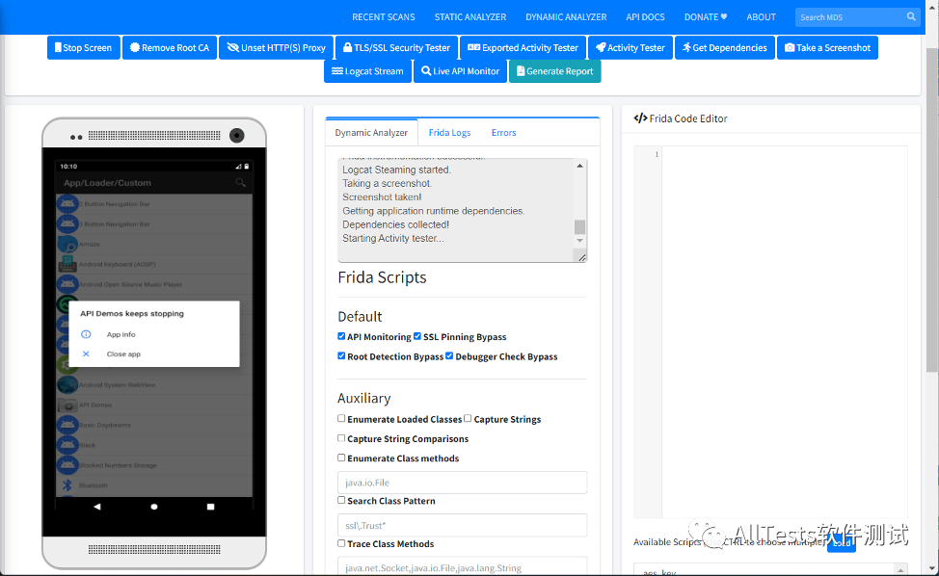The height and width of the screenshot is (576, 939).
Task: Toggle the Root Detection Bypass checkbox
Action: tap(341, 355)
